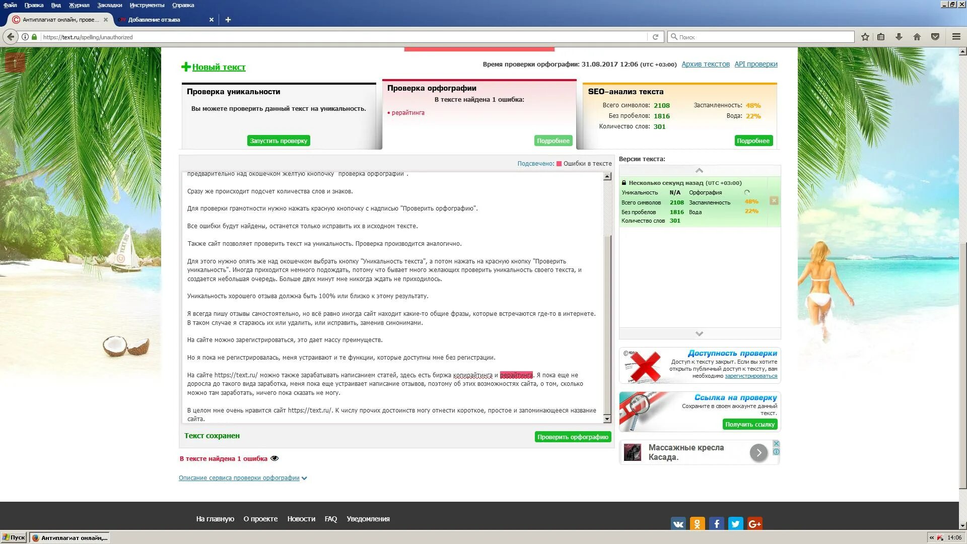Viewport: 967px width, 544px height.
Task: Click Подробнее in SEO analysis panel
Action: [x=753, y=141]
